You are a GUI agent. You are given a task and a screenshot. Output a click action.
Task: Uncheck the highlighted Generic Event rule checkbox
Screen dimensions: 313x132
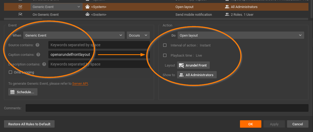pos(20,7)
